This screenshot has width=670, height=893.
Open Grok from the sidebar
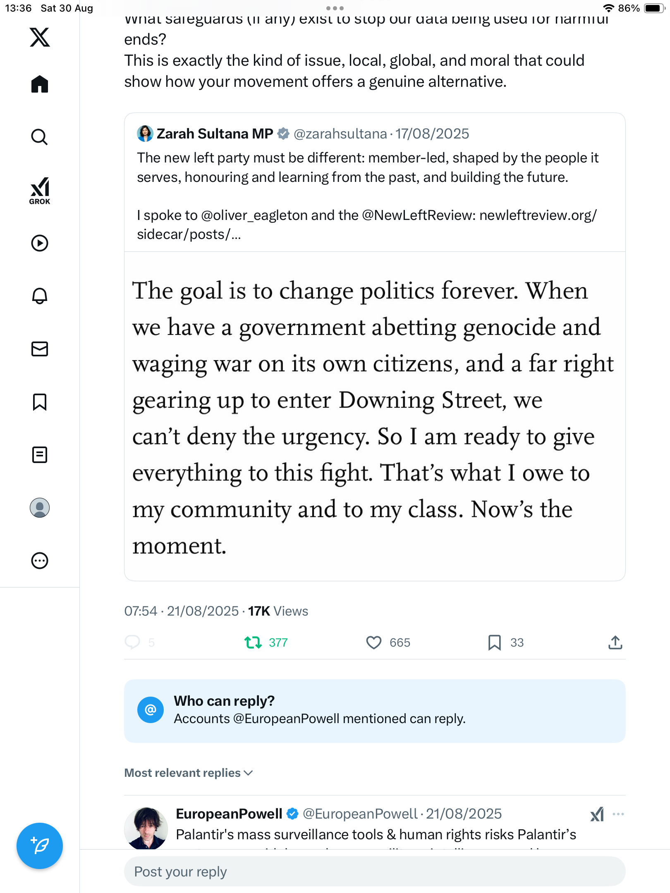point(40,191)
